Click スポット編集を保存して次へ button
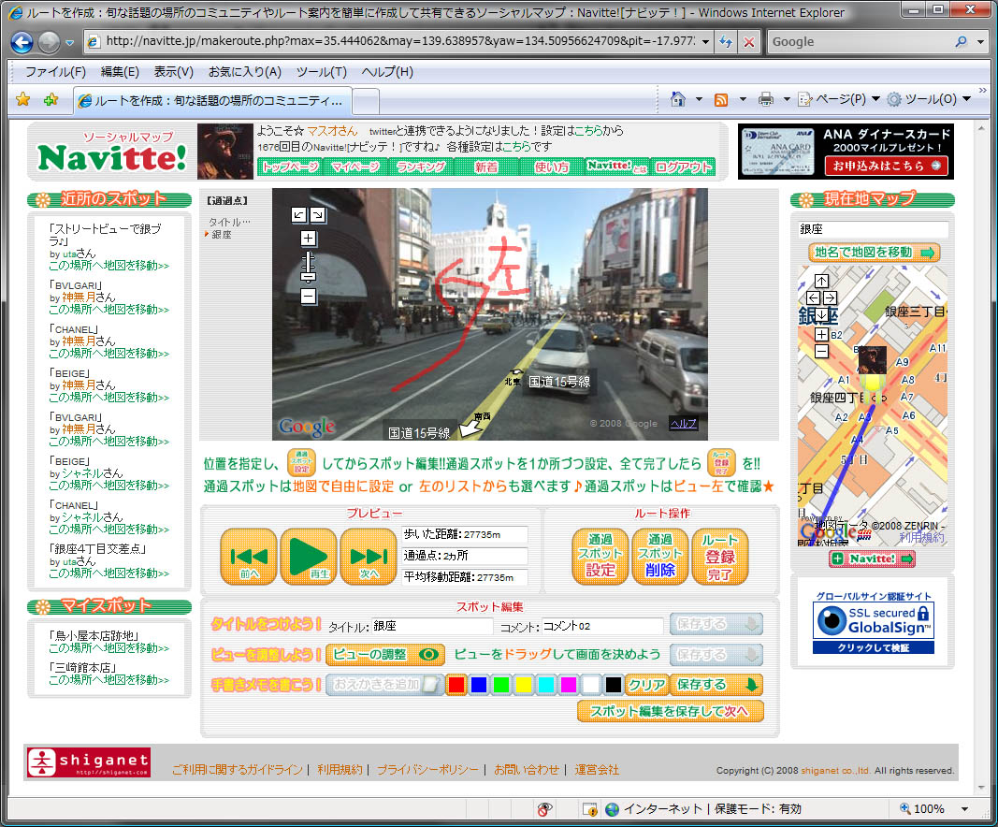Screen dimensions: 998x827 pos(671,711)
